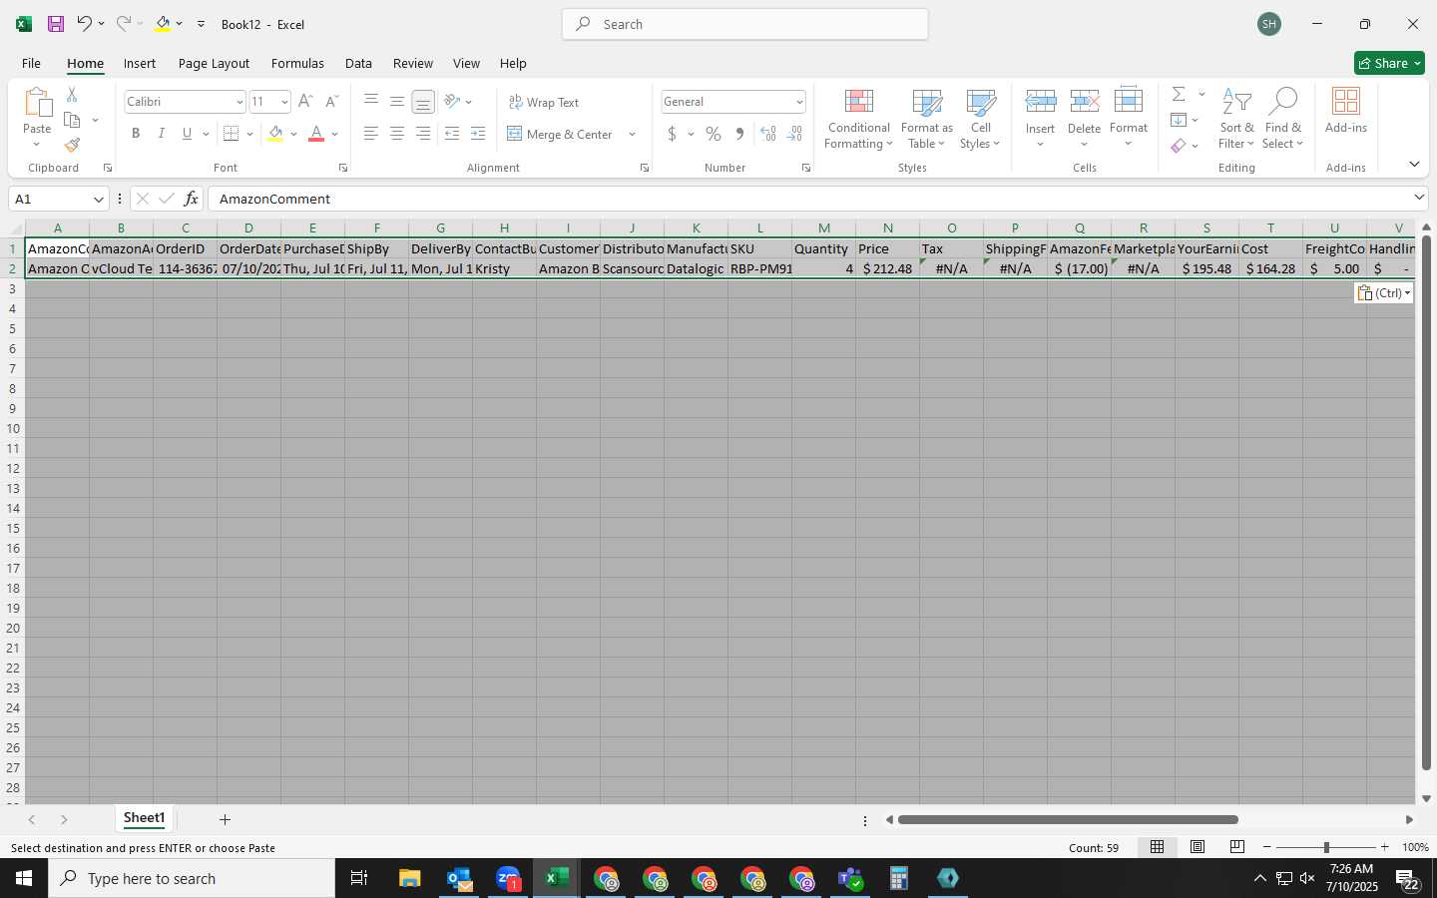This screenshot has height=898, width=1437.
Task: Click the Font Color red swatch
Action: pyautogui.click(x=316, y=134)
